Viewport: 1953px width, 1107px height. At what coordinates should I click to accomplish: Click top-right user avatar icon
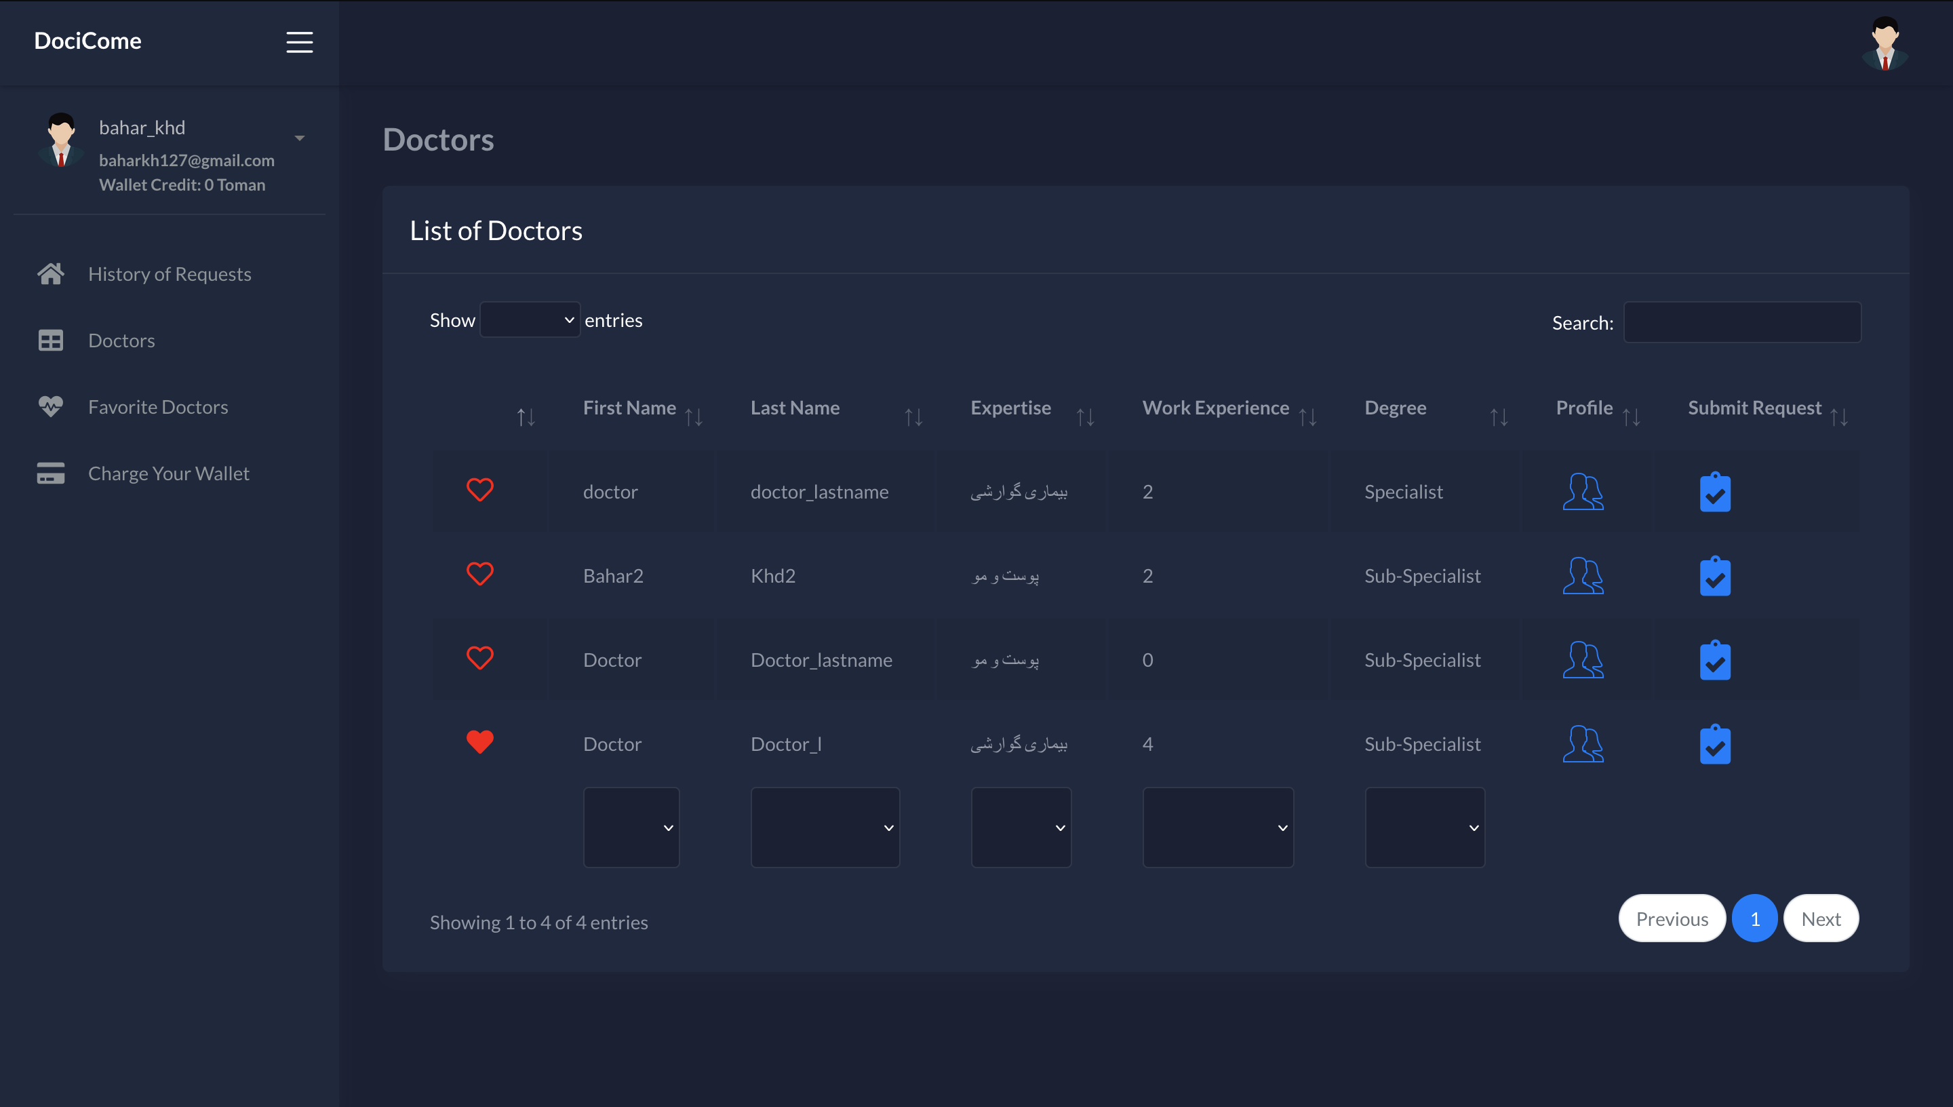pyautogui.click(x=1885, y=43)
